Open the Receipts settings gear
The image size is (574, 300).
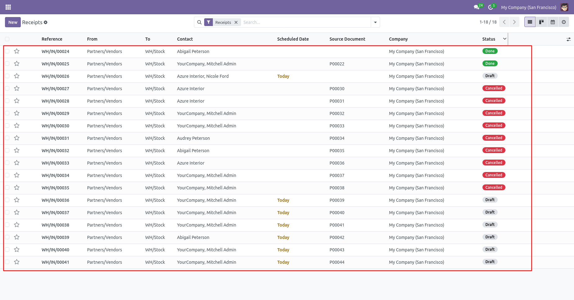pos(46,22)
